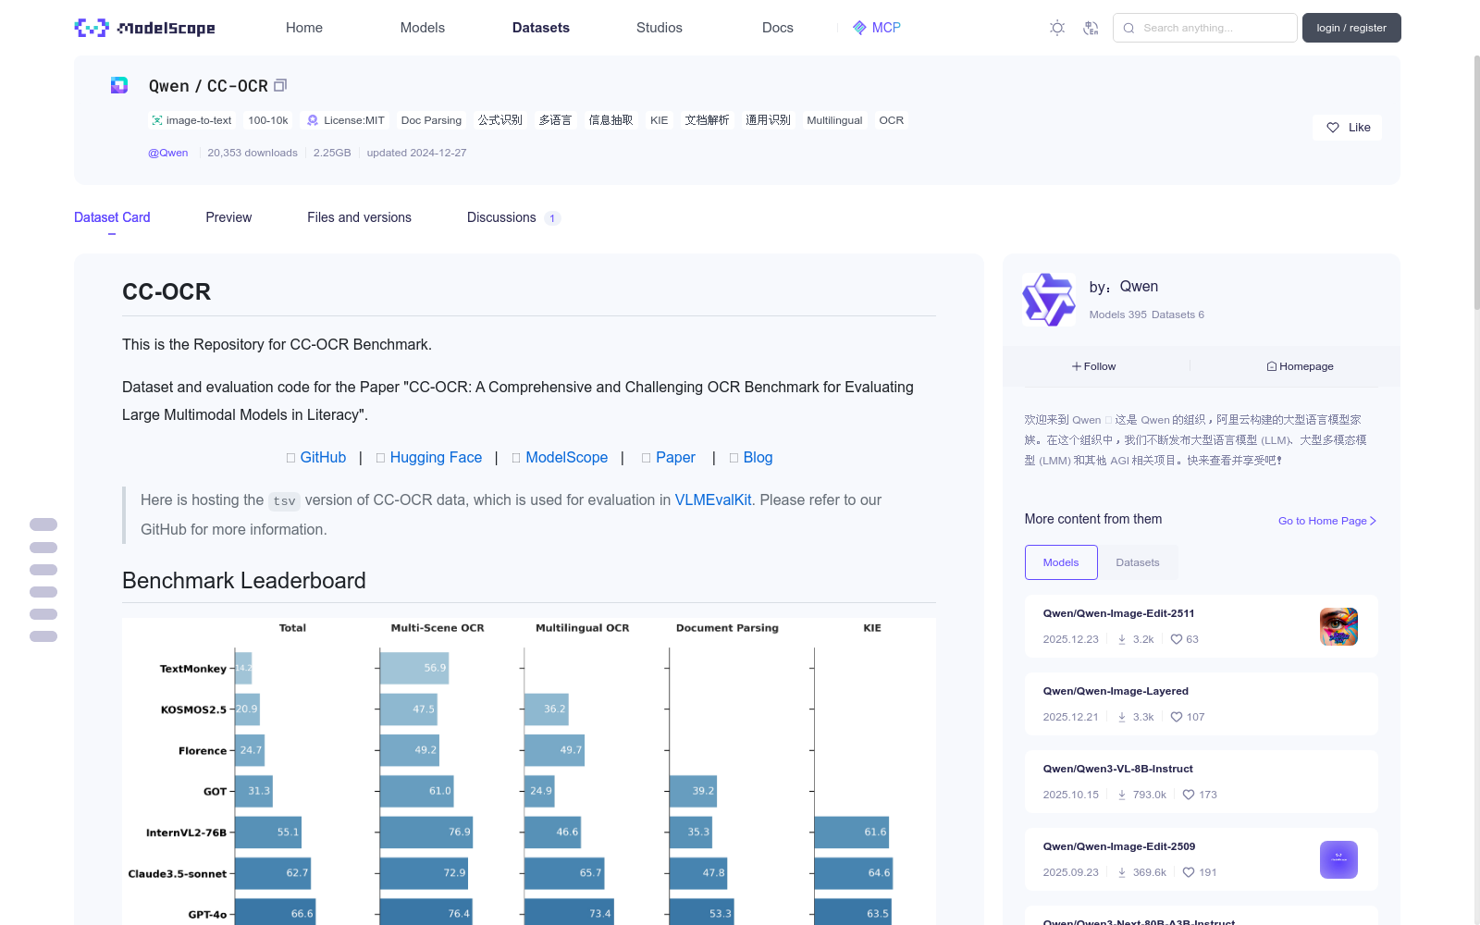
Task: Click the download icon on Qwen-Image-Edit-2511 card
Action: tap(1122, 639)
